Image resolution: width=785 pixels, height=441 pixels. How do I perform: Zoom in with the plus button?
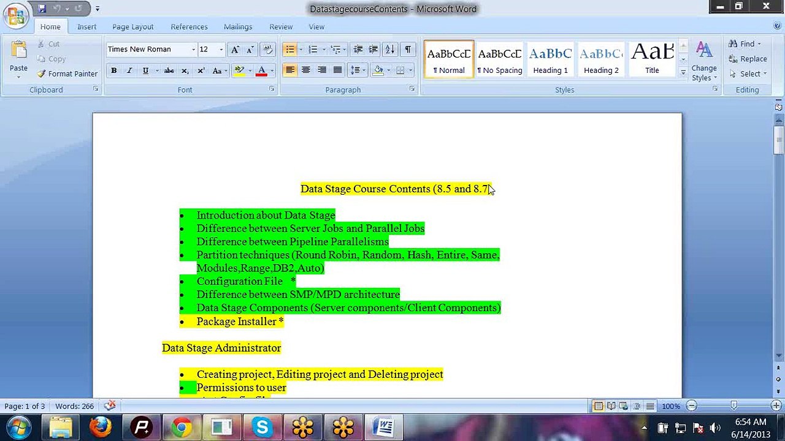(776, 405)
